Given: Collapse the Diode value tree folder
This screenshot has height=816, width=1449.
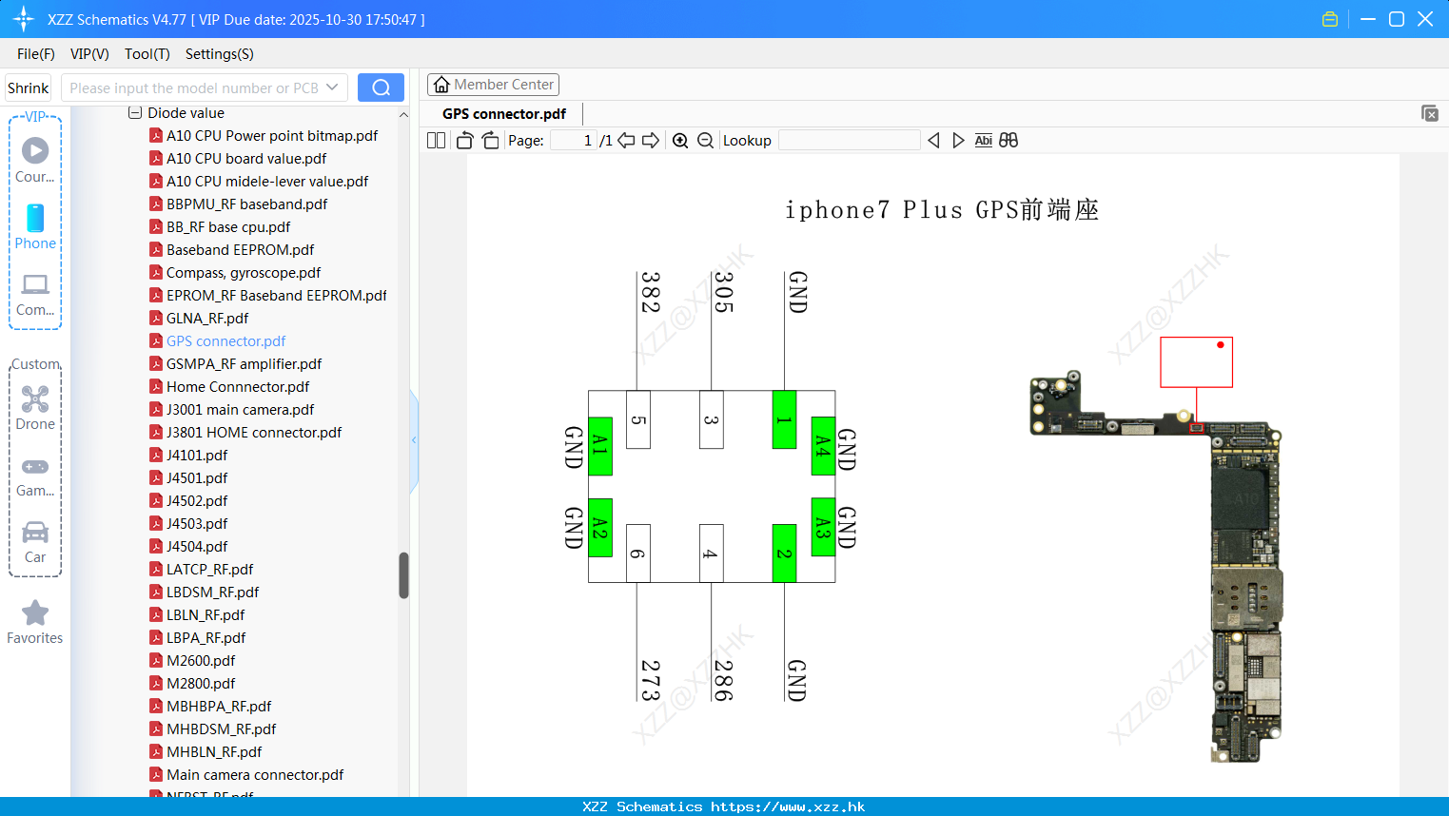Looking at the screenshot, I should click(x=135, y=113).
